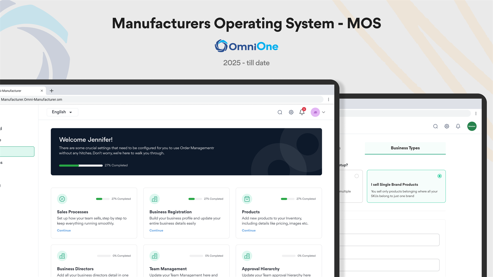Click Team Management 0% progress bar
Image resolution: width=493 pixels, height=277 pixels.
pyautogui.click(x=196, y=256)
